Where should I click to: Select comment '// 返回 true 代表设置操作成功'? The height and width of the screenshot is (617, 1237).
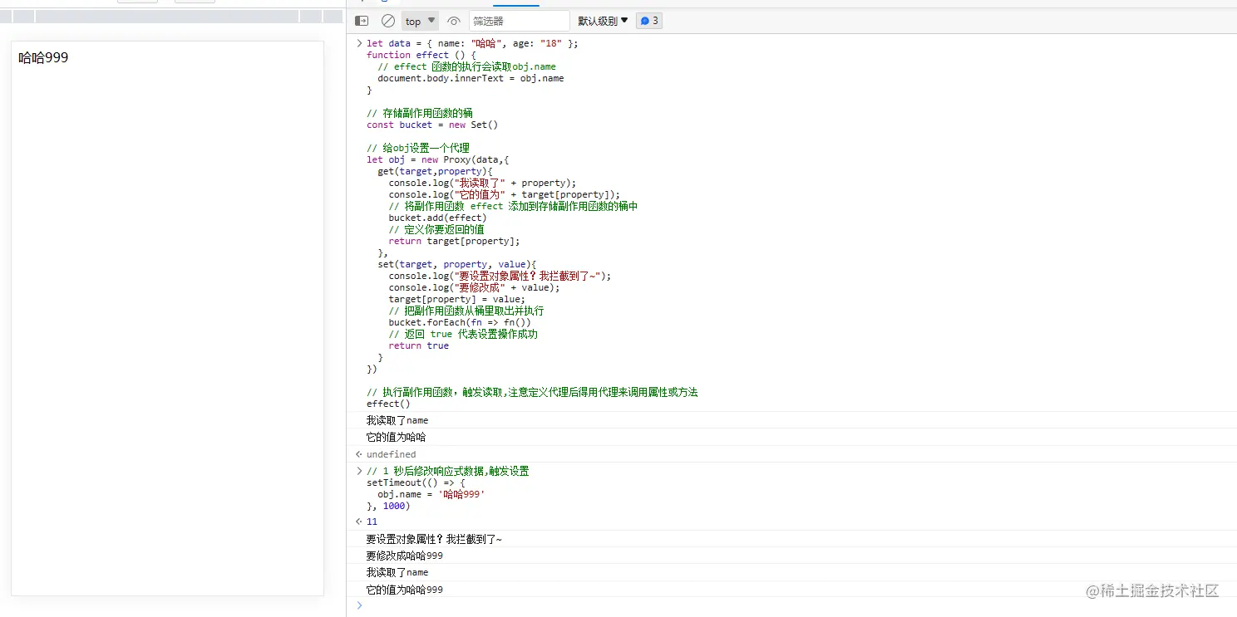(x=463, y=334)
